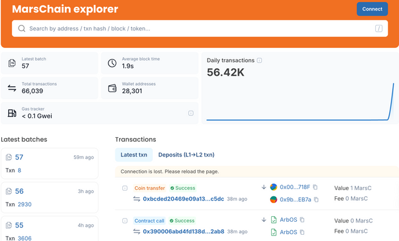Click the Total transactions arrows icon
Screen dimensions: 399x241
click(x=12, y=88)
